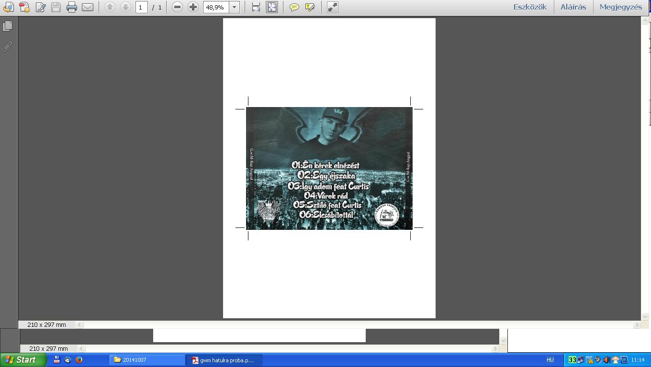Select the highlight text tool

coord(310,7)
